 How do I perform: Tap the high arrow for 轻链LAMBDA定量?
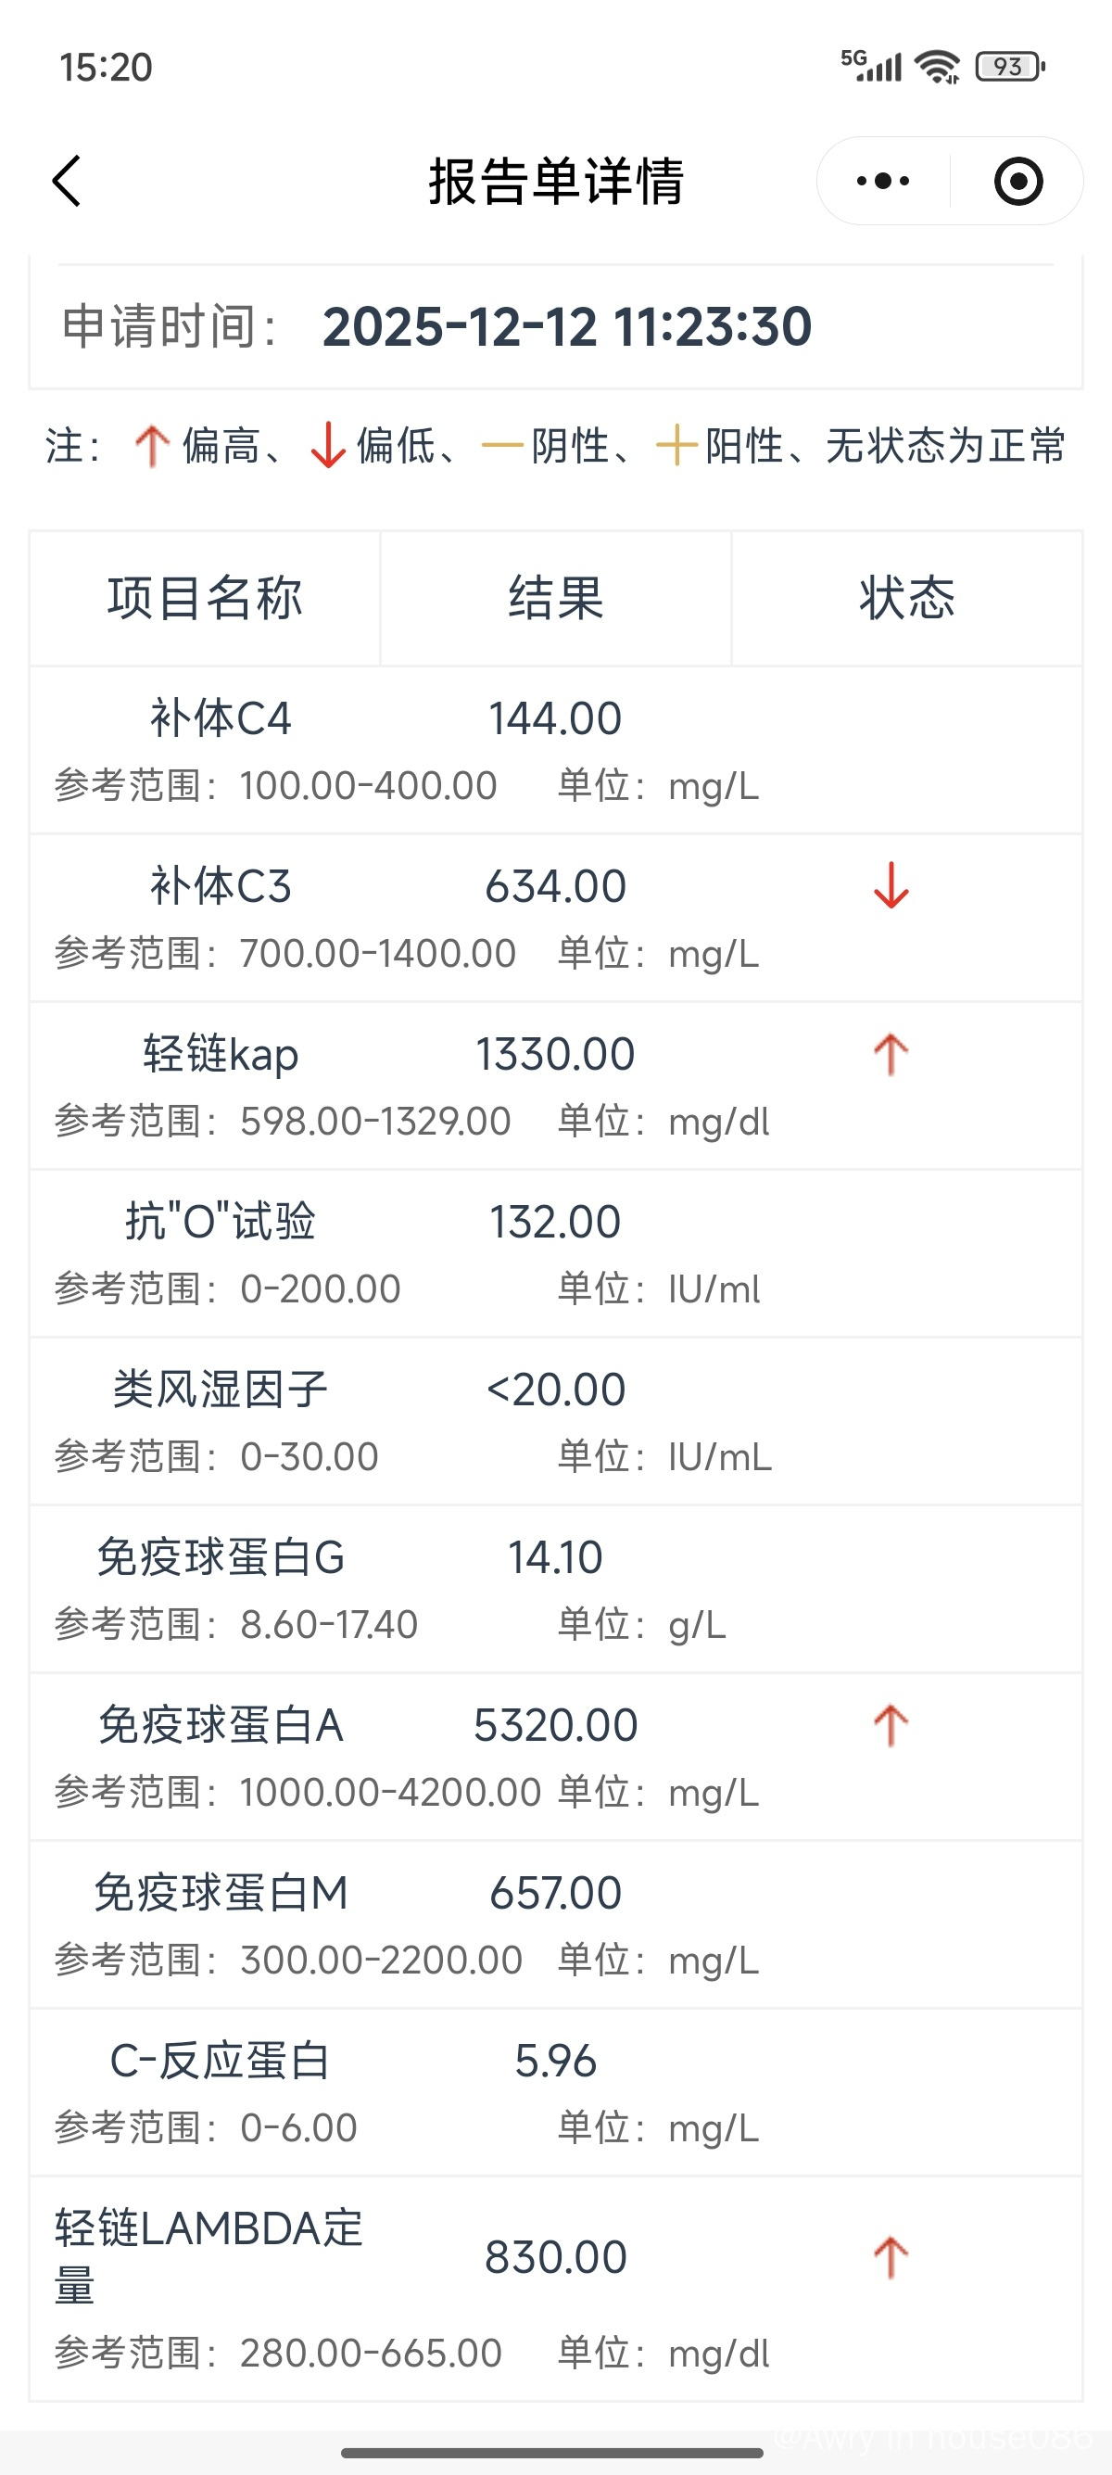[891, 2258]
